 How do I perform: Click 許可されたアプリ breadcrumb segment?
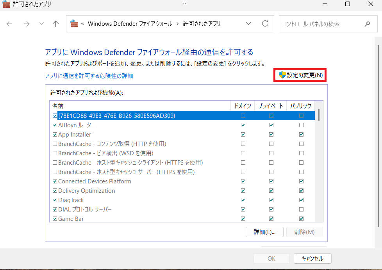(x=202, y=24)
